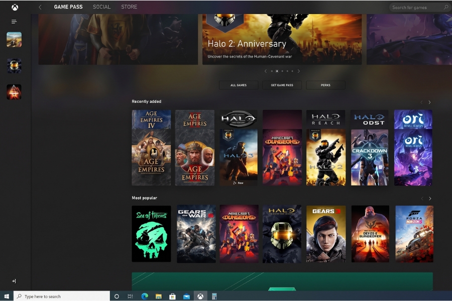Click the Type here to search box
The height and width of the screenshot is (301, 452).
tap(62, 296)
